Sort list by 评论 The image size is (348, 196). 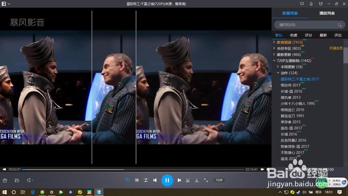[338, 35]
